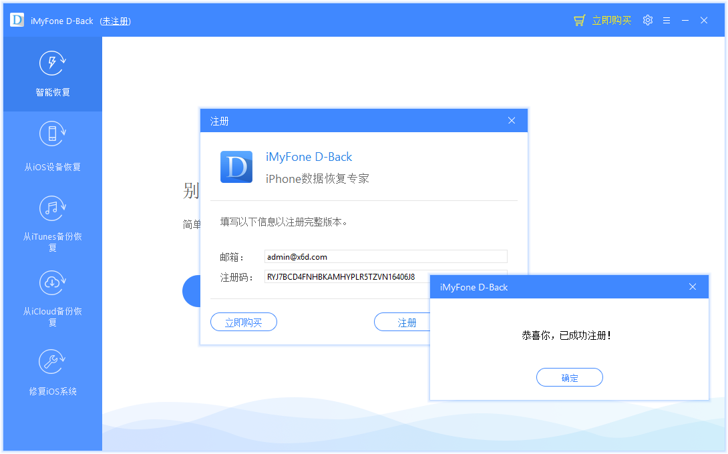Click the email (邮箱) input field

385,256
